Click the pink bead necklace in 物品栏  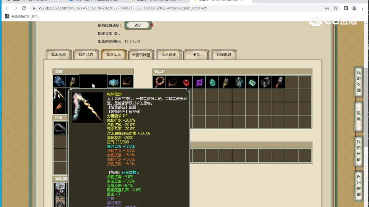coord(159,82)
